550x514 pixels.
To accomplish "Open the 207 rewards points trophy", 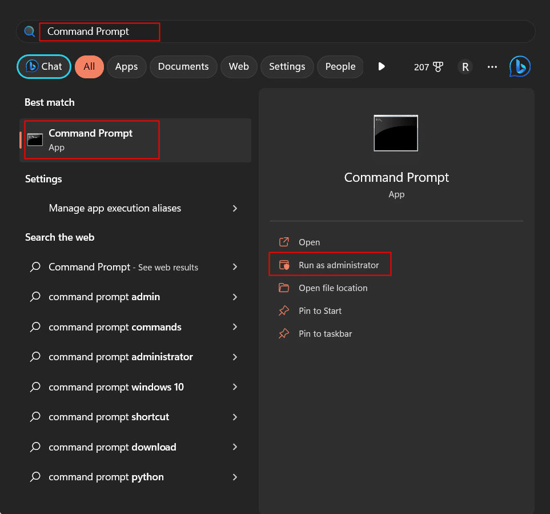I will click(x=428, y=67).
